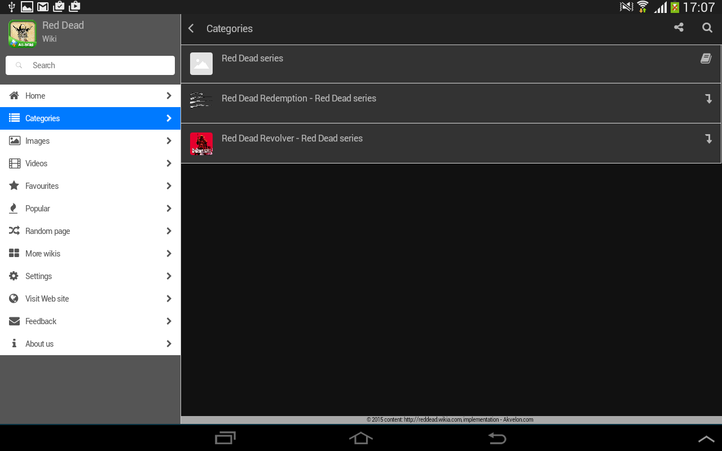Expand the About us chevron

click(169, 344)
